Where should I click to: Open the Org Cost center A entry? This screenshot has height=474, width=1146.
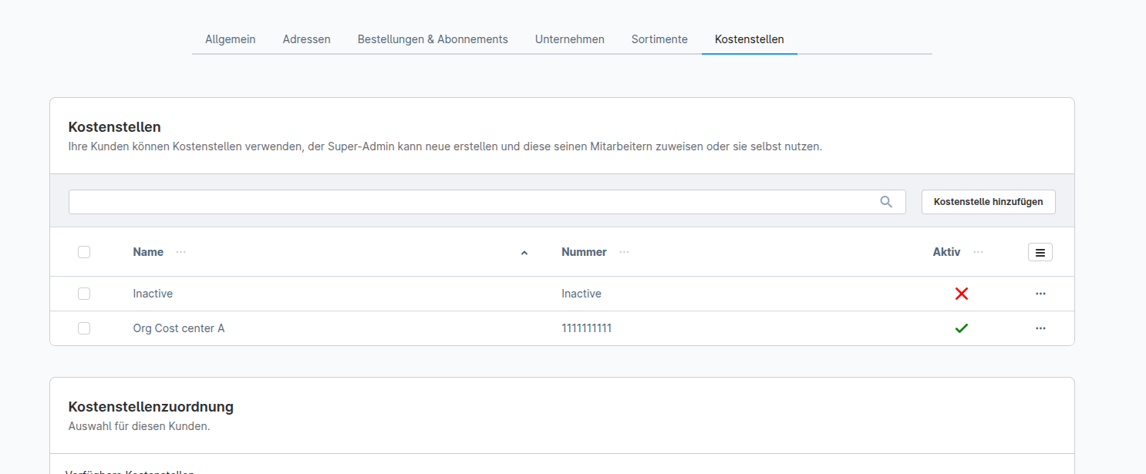pos(179,328)
